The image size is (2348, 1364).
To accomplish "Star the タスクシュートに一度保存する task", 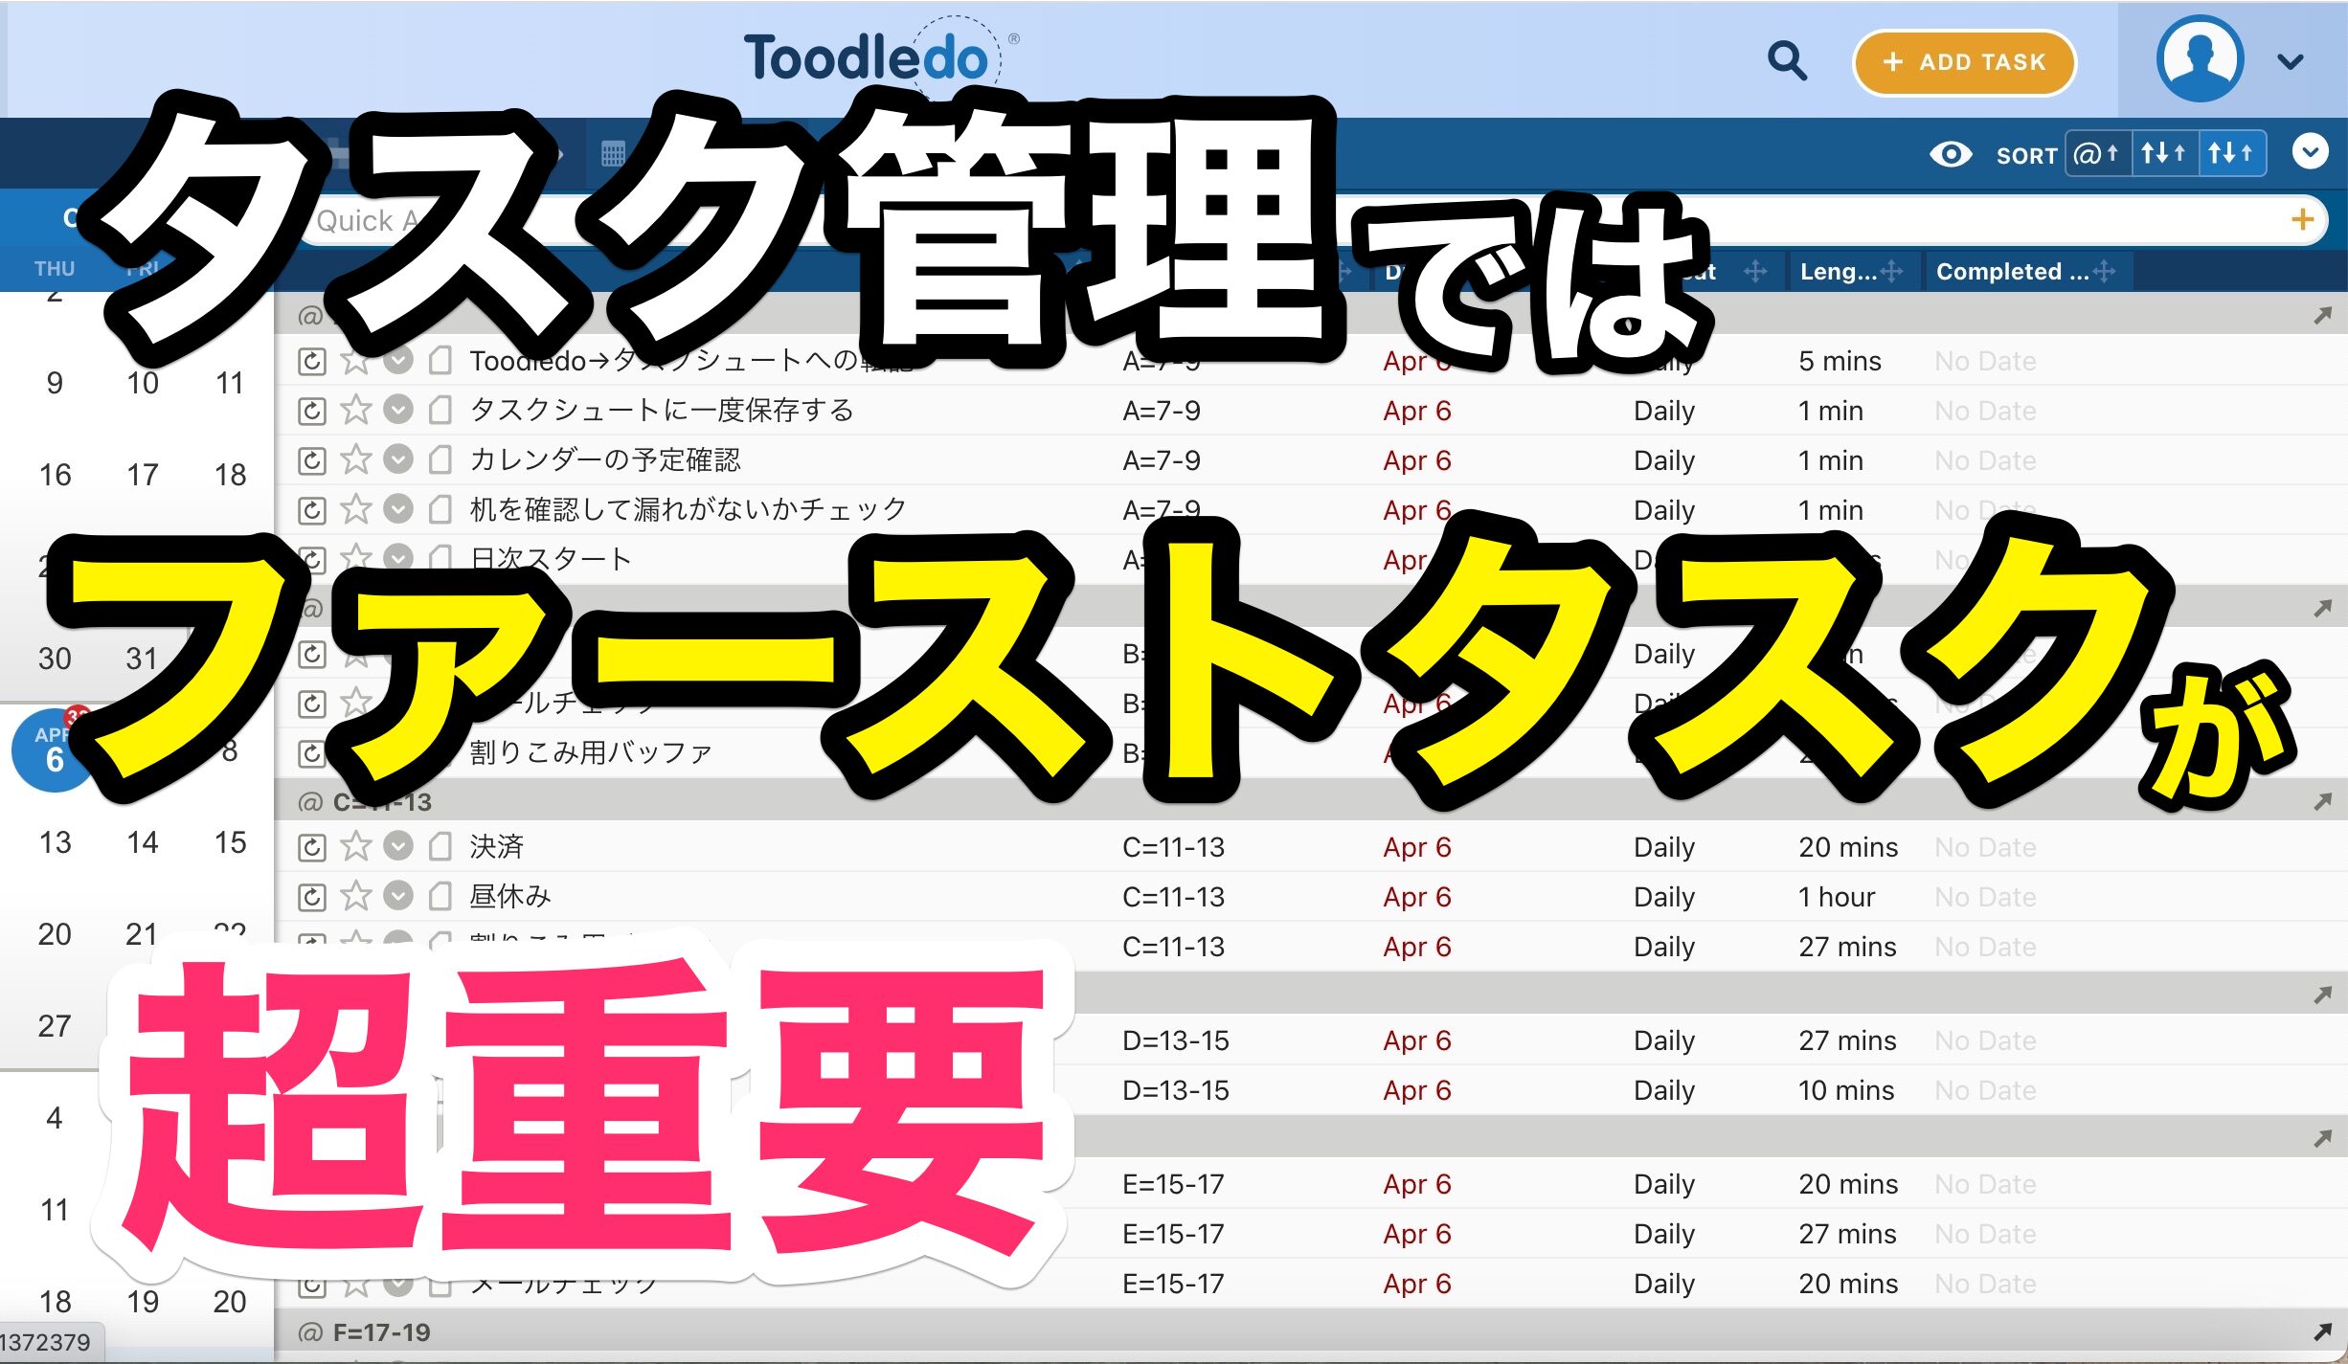I will [x=356, y=411].
